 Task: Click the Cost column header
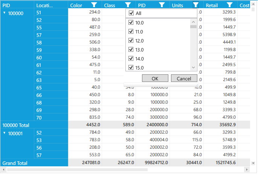(x=244, y=5)
